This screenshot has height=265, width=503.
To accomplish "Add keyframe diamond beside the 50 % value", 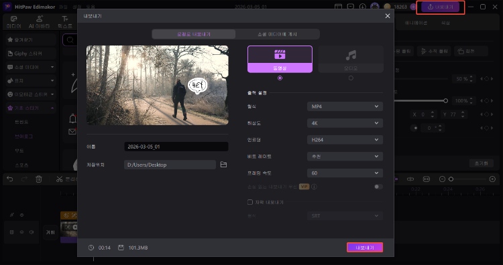I will (x=486, y=79).
